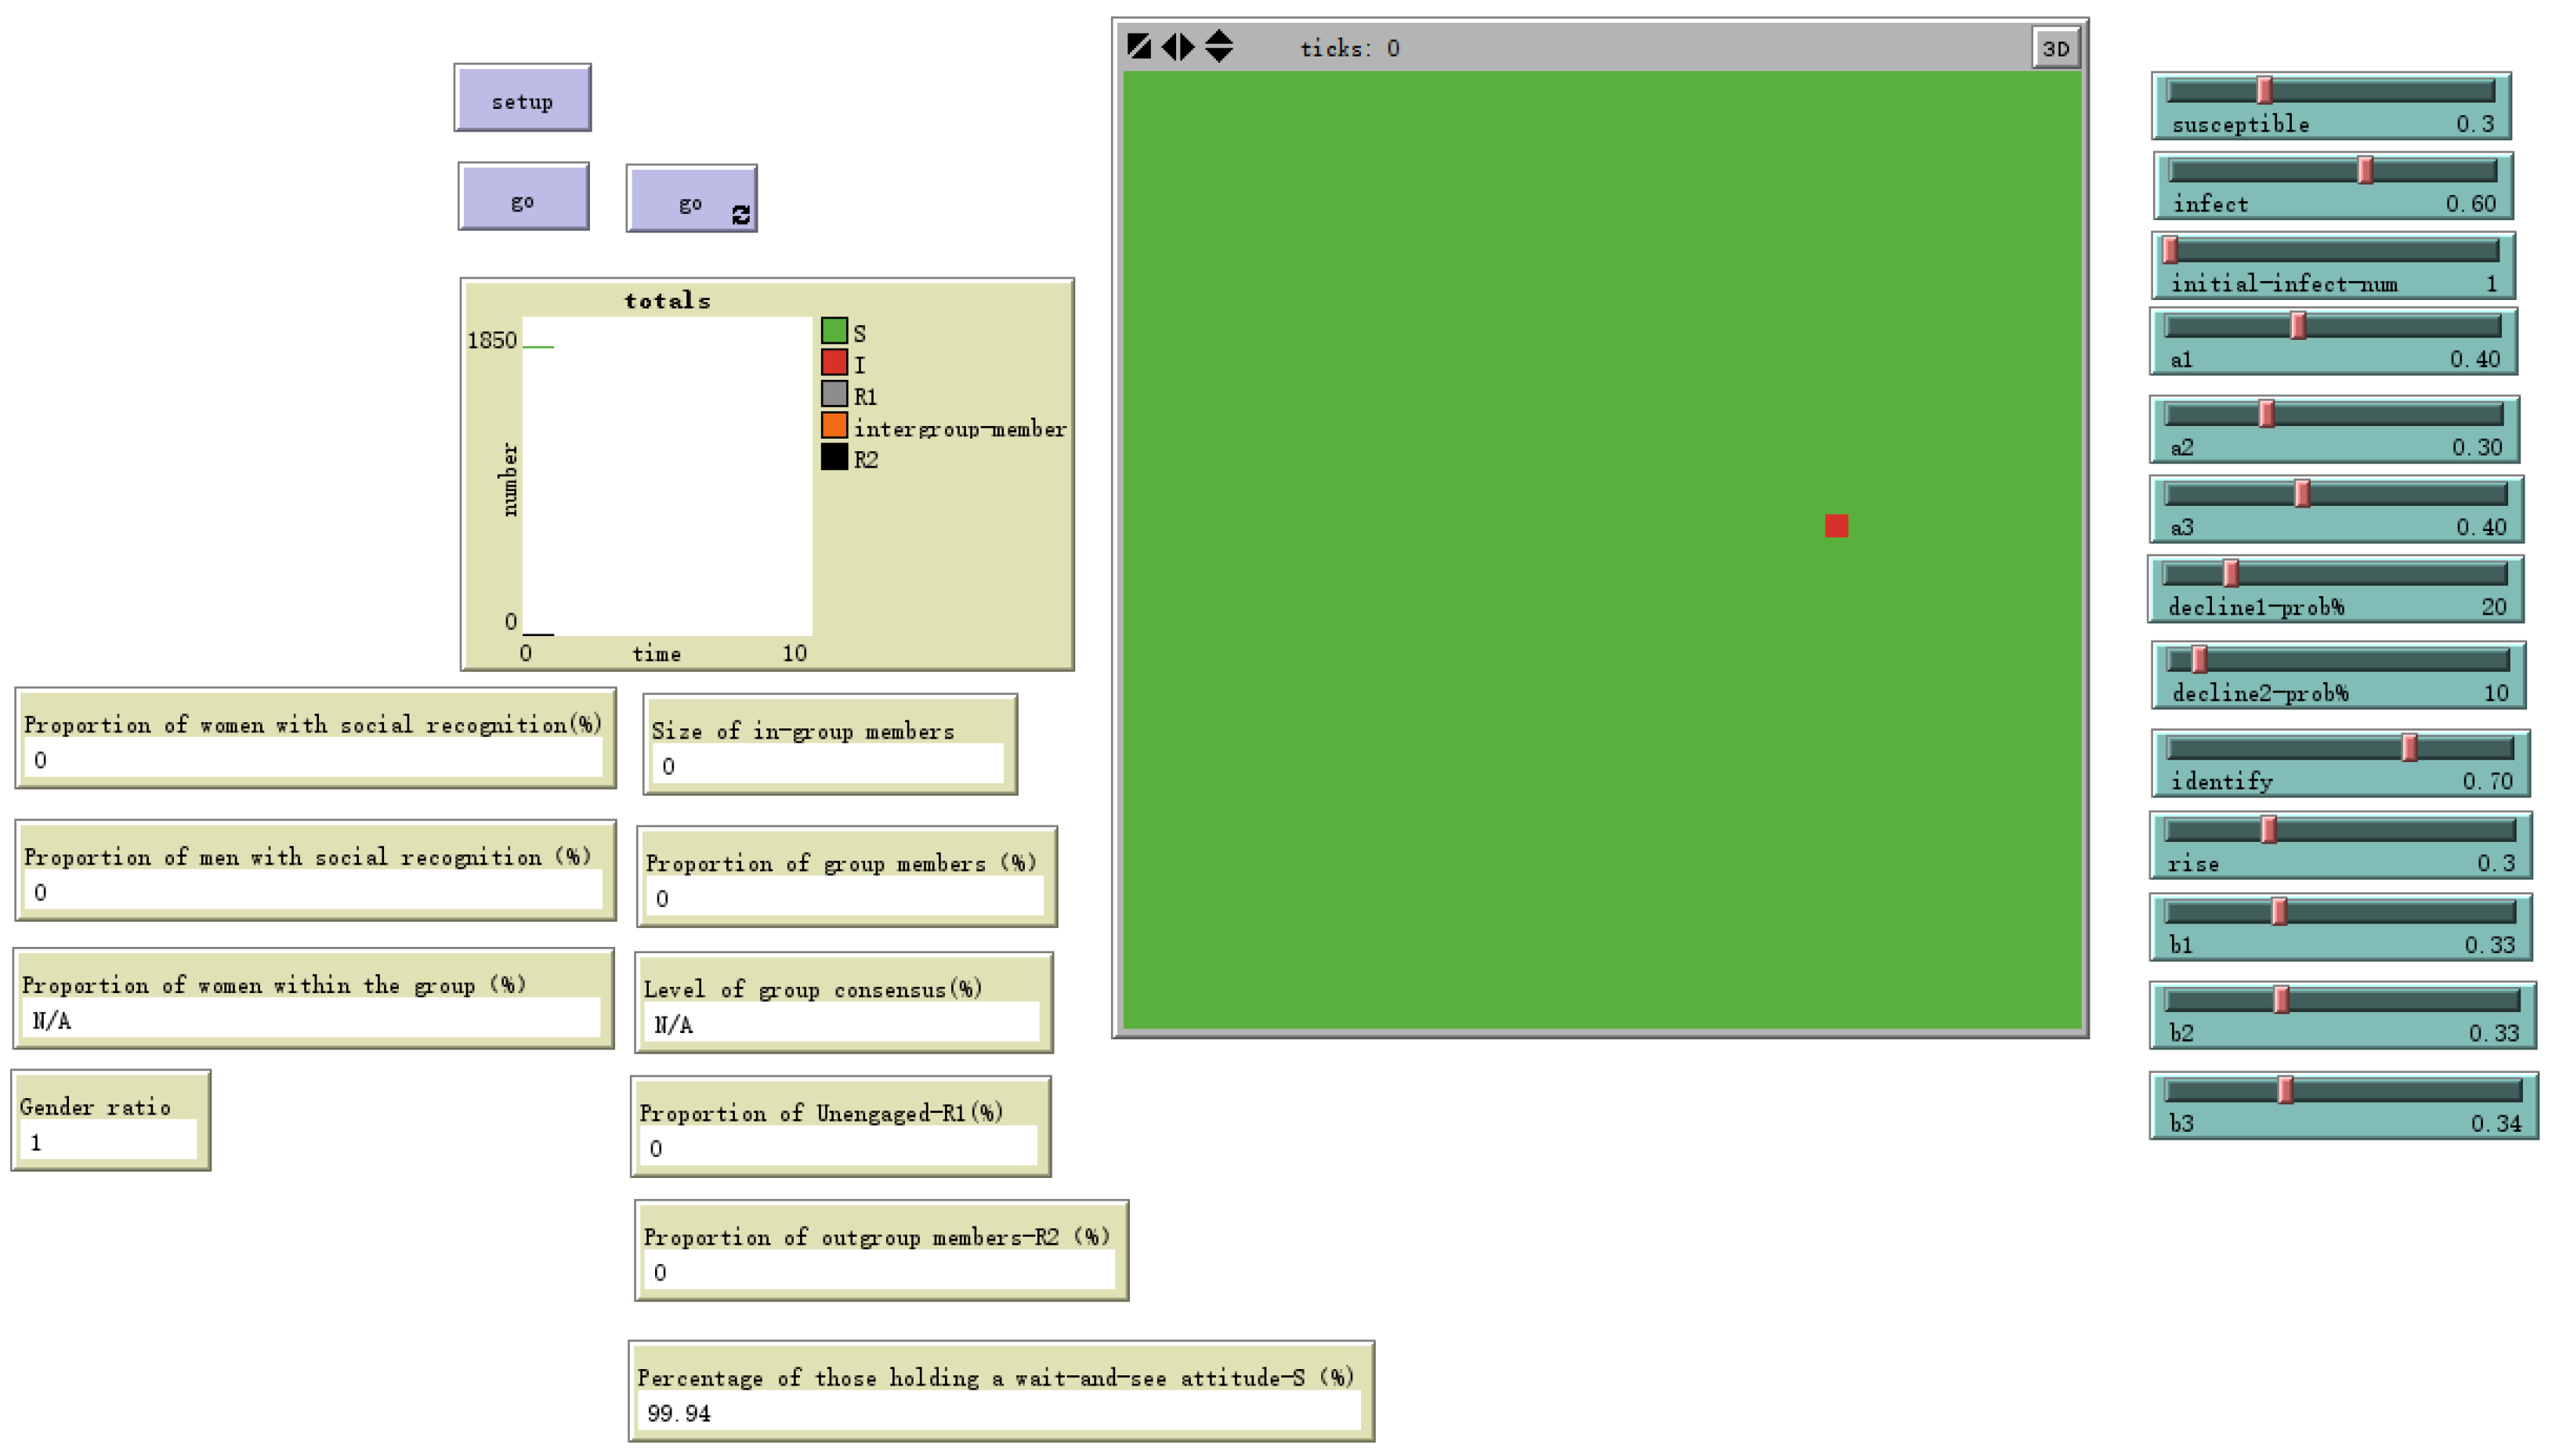Click the infect slider handle
This screenshot has width=2552, height=1456.
[2365, 171]
